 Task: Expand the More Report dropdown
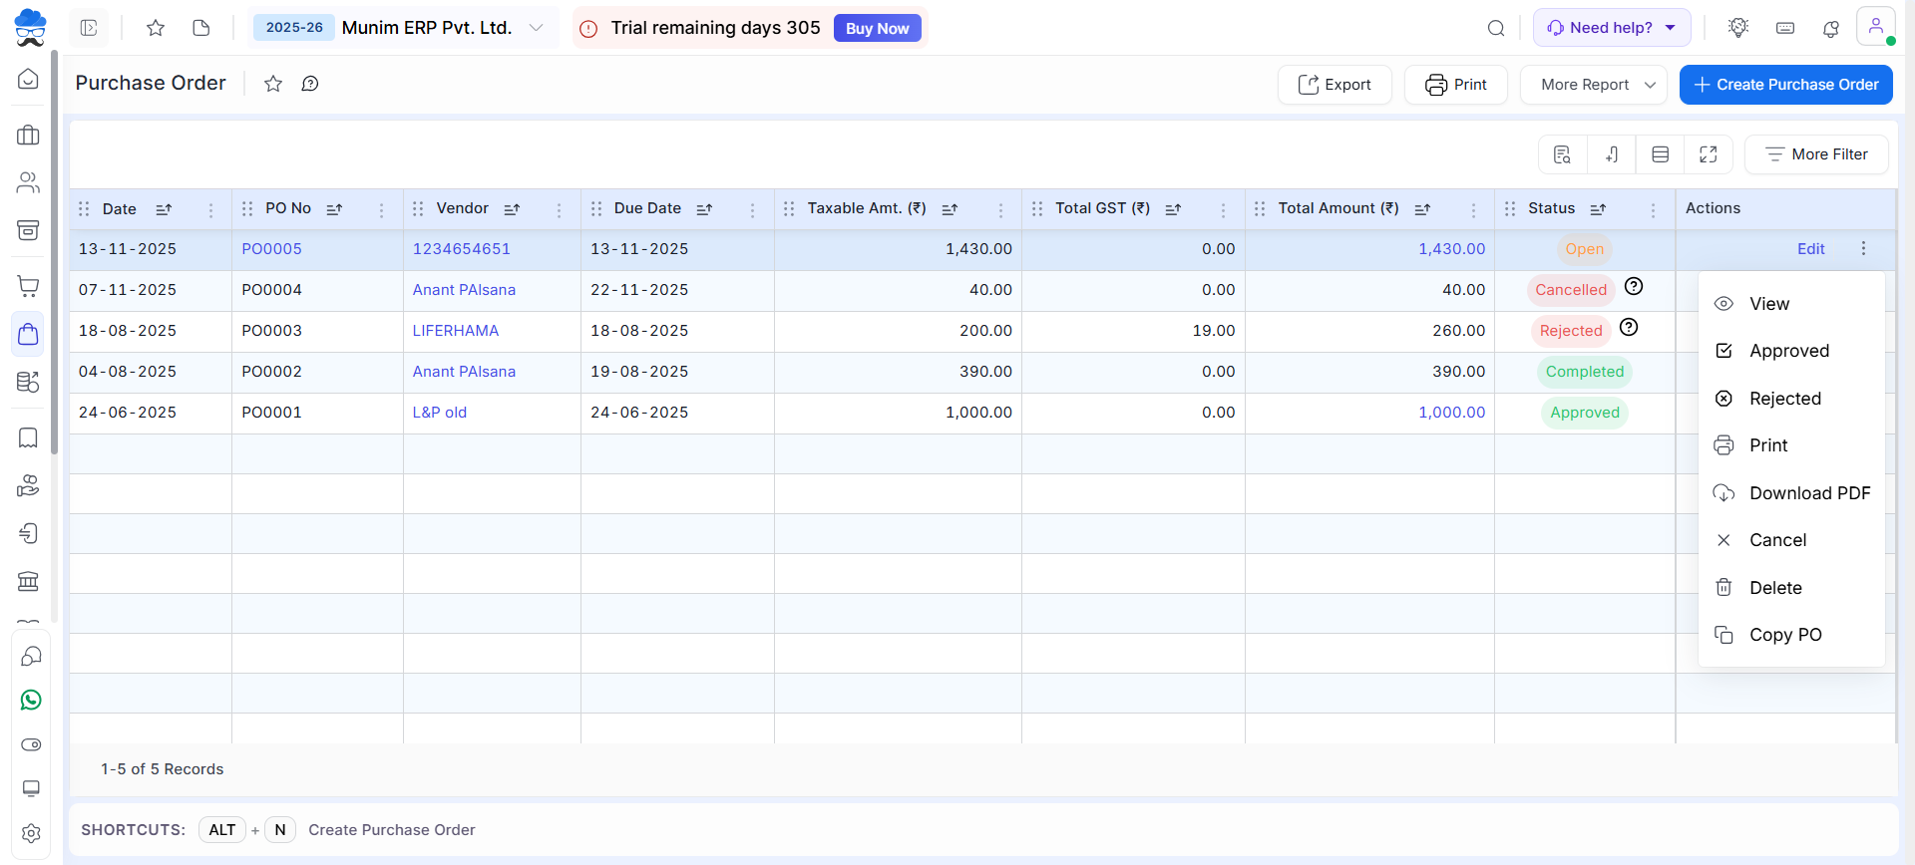[x=1593, y=85]
